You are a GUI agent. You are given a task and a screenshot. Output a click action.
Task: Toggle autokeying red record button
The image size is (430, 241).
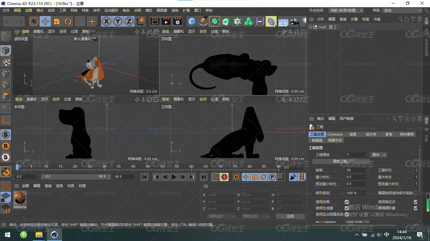click(224, 177)
